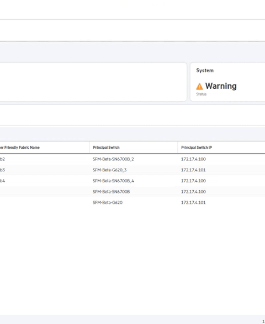Sort by Principal Switch IP column header
This screenshot has height=324, width=265.
click(197, 148)
